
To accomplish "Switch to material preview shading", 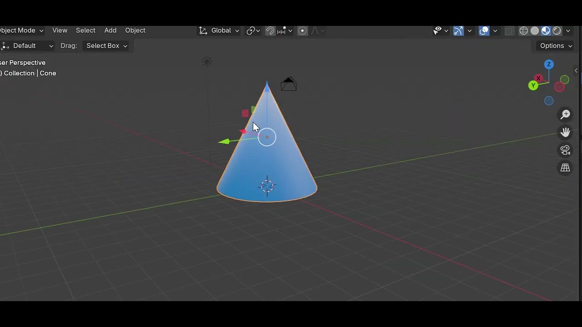I will [546, 30].
